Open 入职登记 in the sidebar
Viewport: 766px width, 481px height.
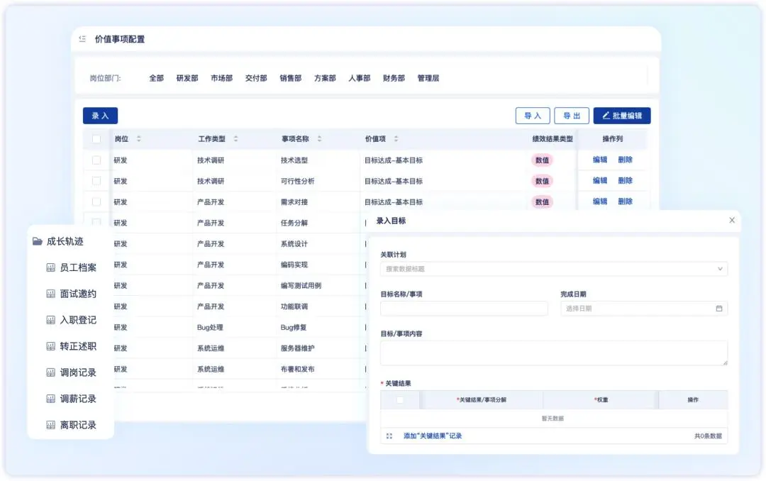point(78,320)
